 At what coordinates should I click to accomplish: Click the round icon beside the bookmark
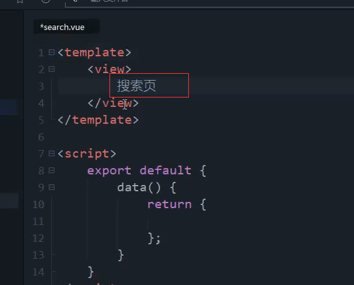(46, 1)
